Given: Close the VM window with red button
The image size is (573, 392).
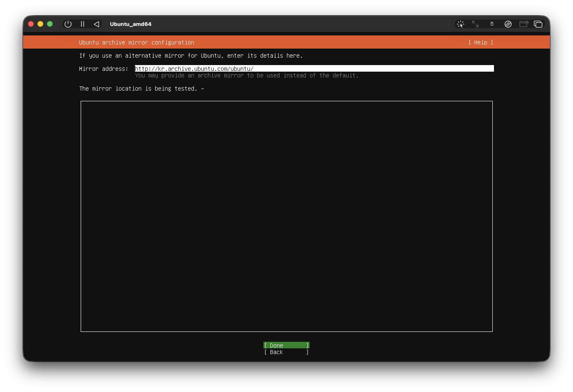Looking at the screenshot, I should click(x=31, y=24).
